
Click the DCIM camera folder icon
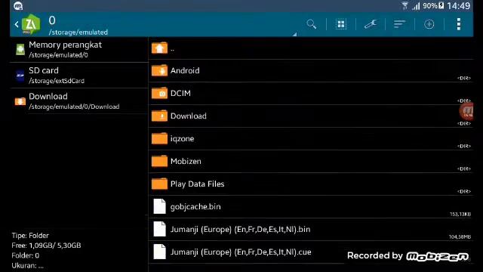(159, 93)
